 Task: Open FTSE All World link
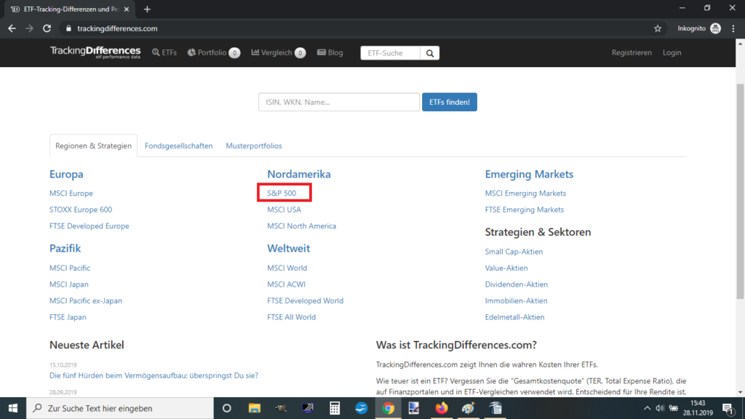coord(291,317)
